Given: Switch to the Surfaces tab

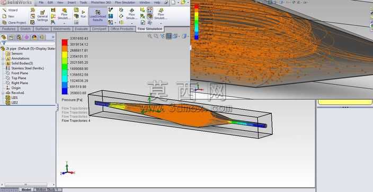Looking at the screenshot, I should click(x=42, y=29).
